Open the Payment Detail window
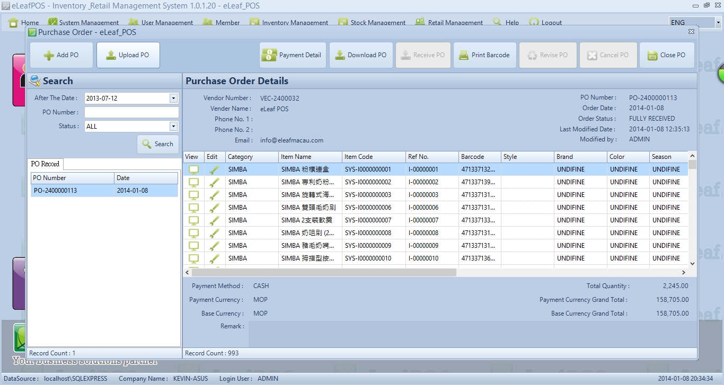724x385 pixels. pyautogui.click(x=292, y=55)
